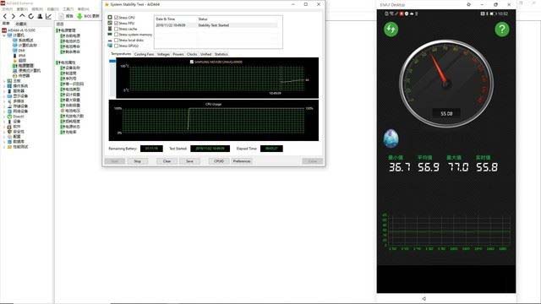This screenshot has height=304, width=541.
Task: Click the AIDA64 logo root node icon in tree
Action: [4, 30]
